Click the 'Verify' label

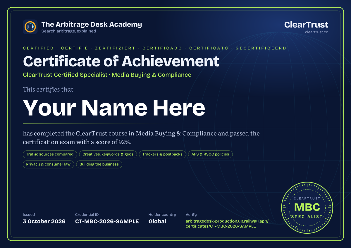191,215
